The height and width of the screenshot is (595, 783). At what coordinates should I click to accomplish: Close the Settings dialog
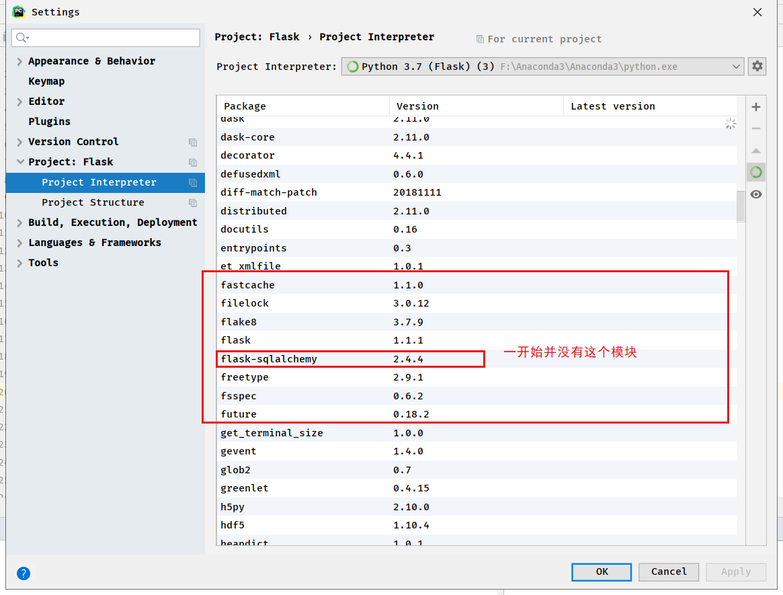tap(757, 12)
